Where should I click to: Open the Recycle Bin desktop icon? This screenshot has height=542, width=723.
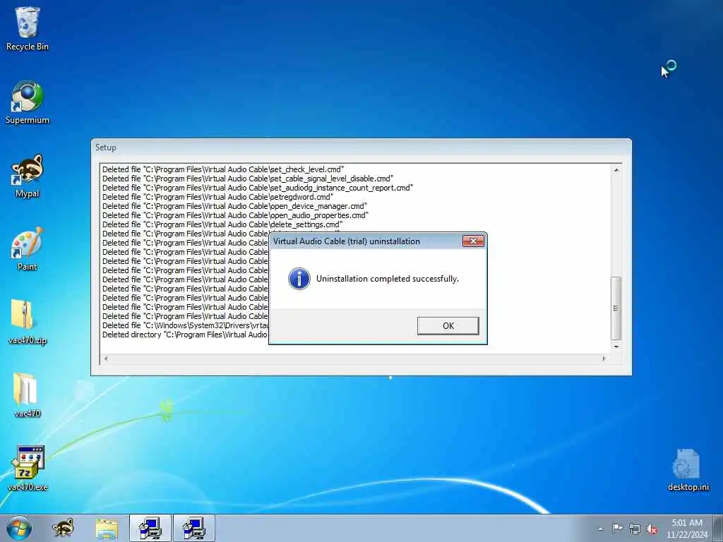(28, 28)
